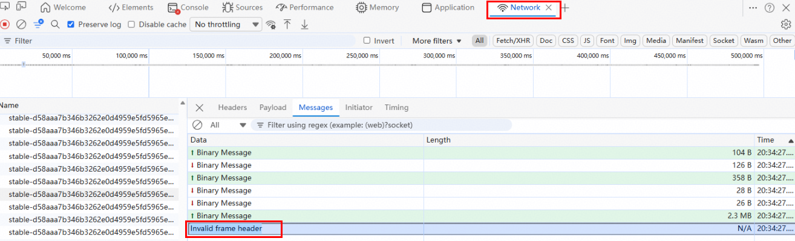Click the network Filter text field
The width and height of the screenshot is (795, 241).
pyautogui.click(x=178, y=40)
